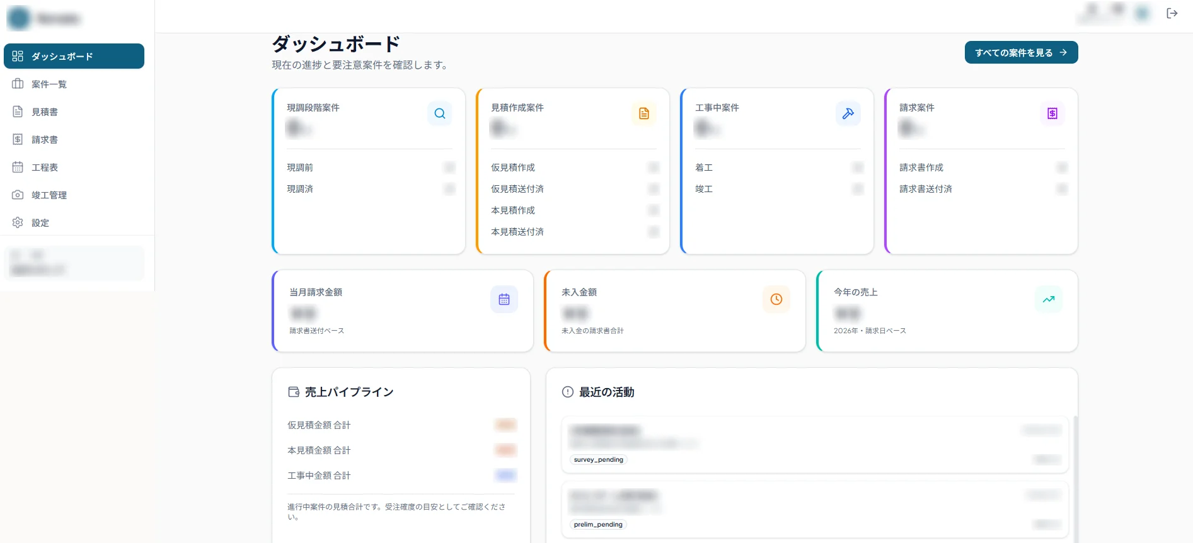This screenshot has width=1193, height=543.
Task: Select the 竣工 row
Action: point(779,189)
